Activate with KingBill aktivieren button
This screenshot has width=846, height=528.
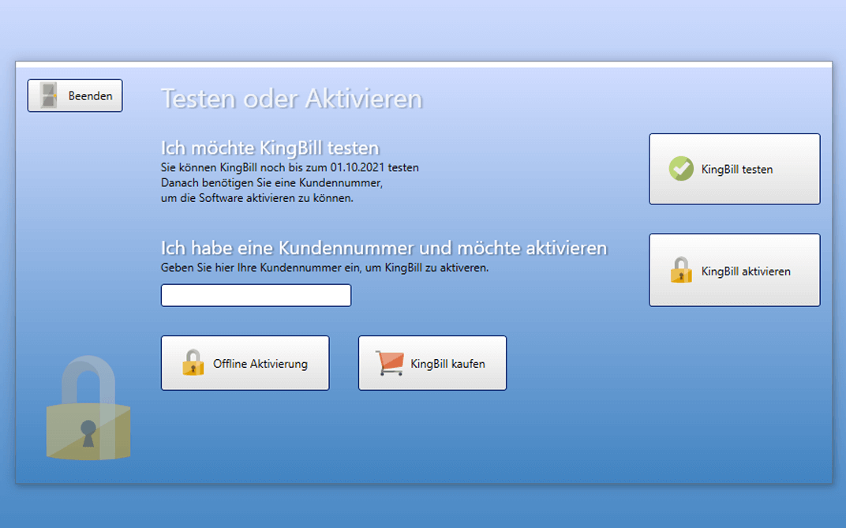(x=734, y=270)
